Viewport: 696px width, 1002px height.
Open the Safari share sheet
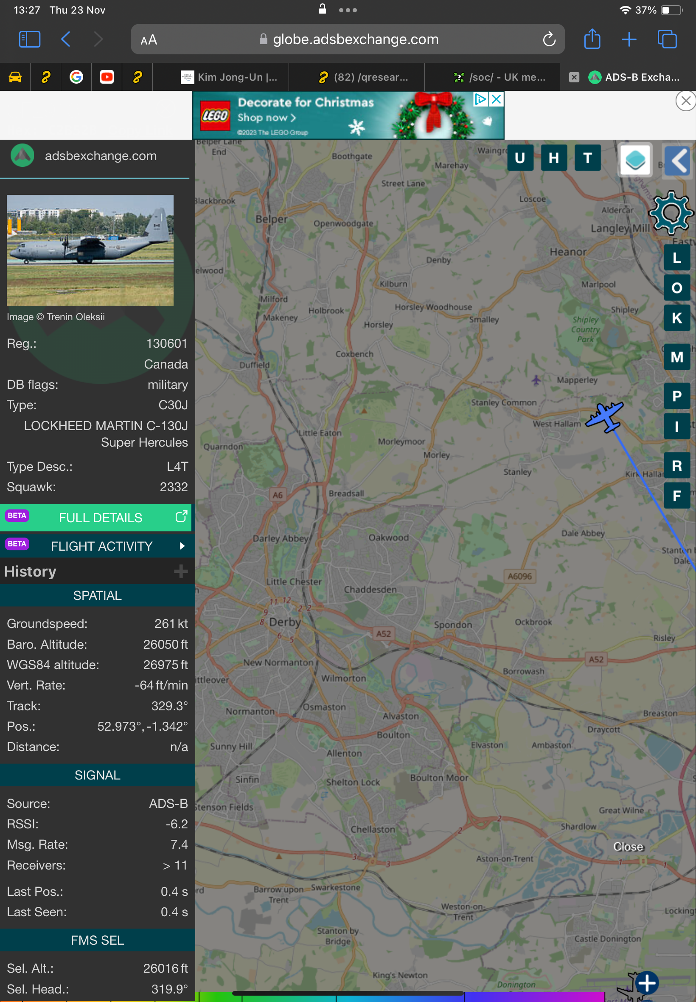[592, 39]
